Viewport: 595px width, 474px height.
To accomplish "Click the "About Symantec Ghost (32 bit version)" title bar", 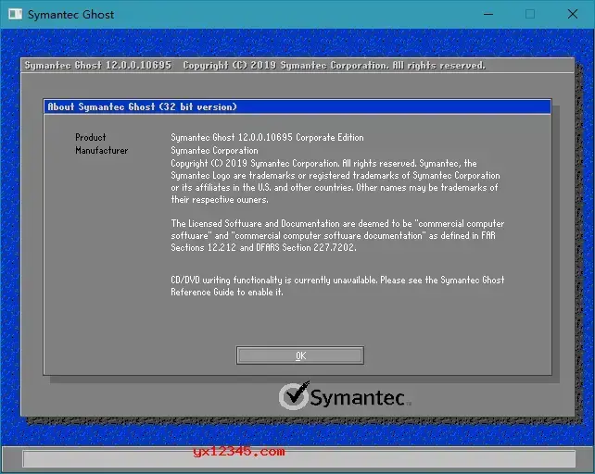I will pyautogui.click(x=297, y=106).
